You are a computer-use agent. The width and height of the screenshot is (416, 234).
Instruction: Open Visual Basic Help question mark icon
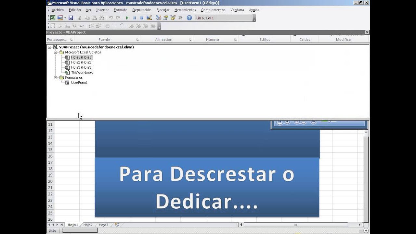tap(189, 18)
